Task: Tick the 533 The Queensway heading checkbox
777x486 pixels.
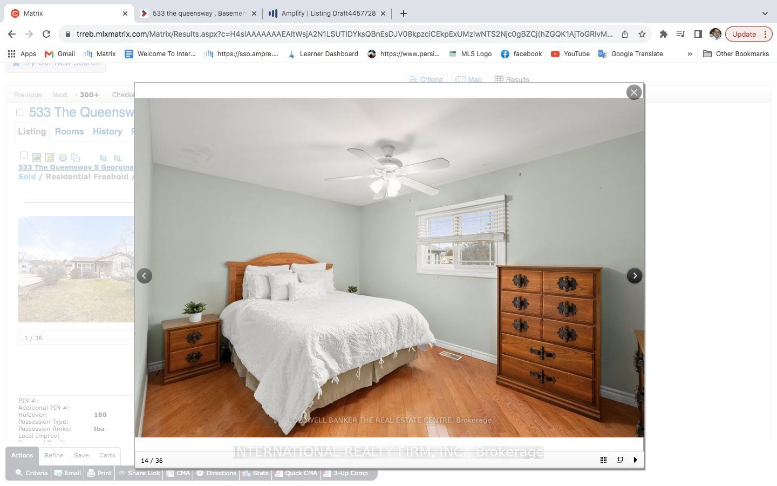Action: pyautogui.click(x=20, y=112)
